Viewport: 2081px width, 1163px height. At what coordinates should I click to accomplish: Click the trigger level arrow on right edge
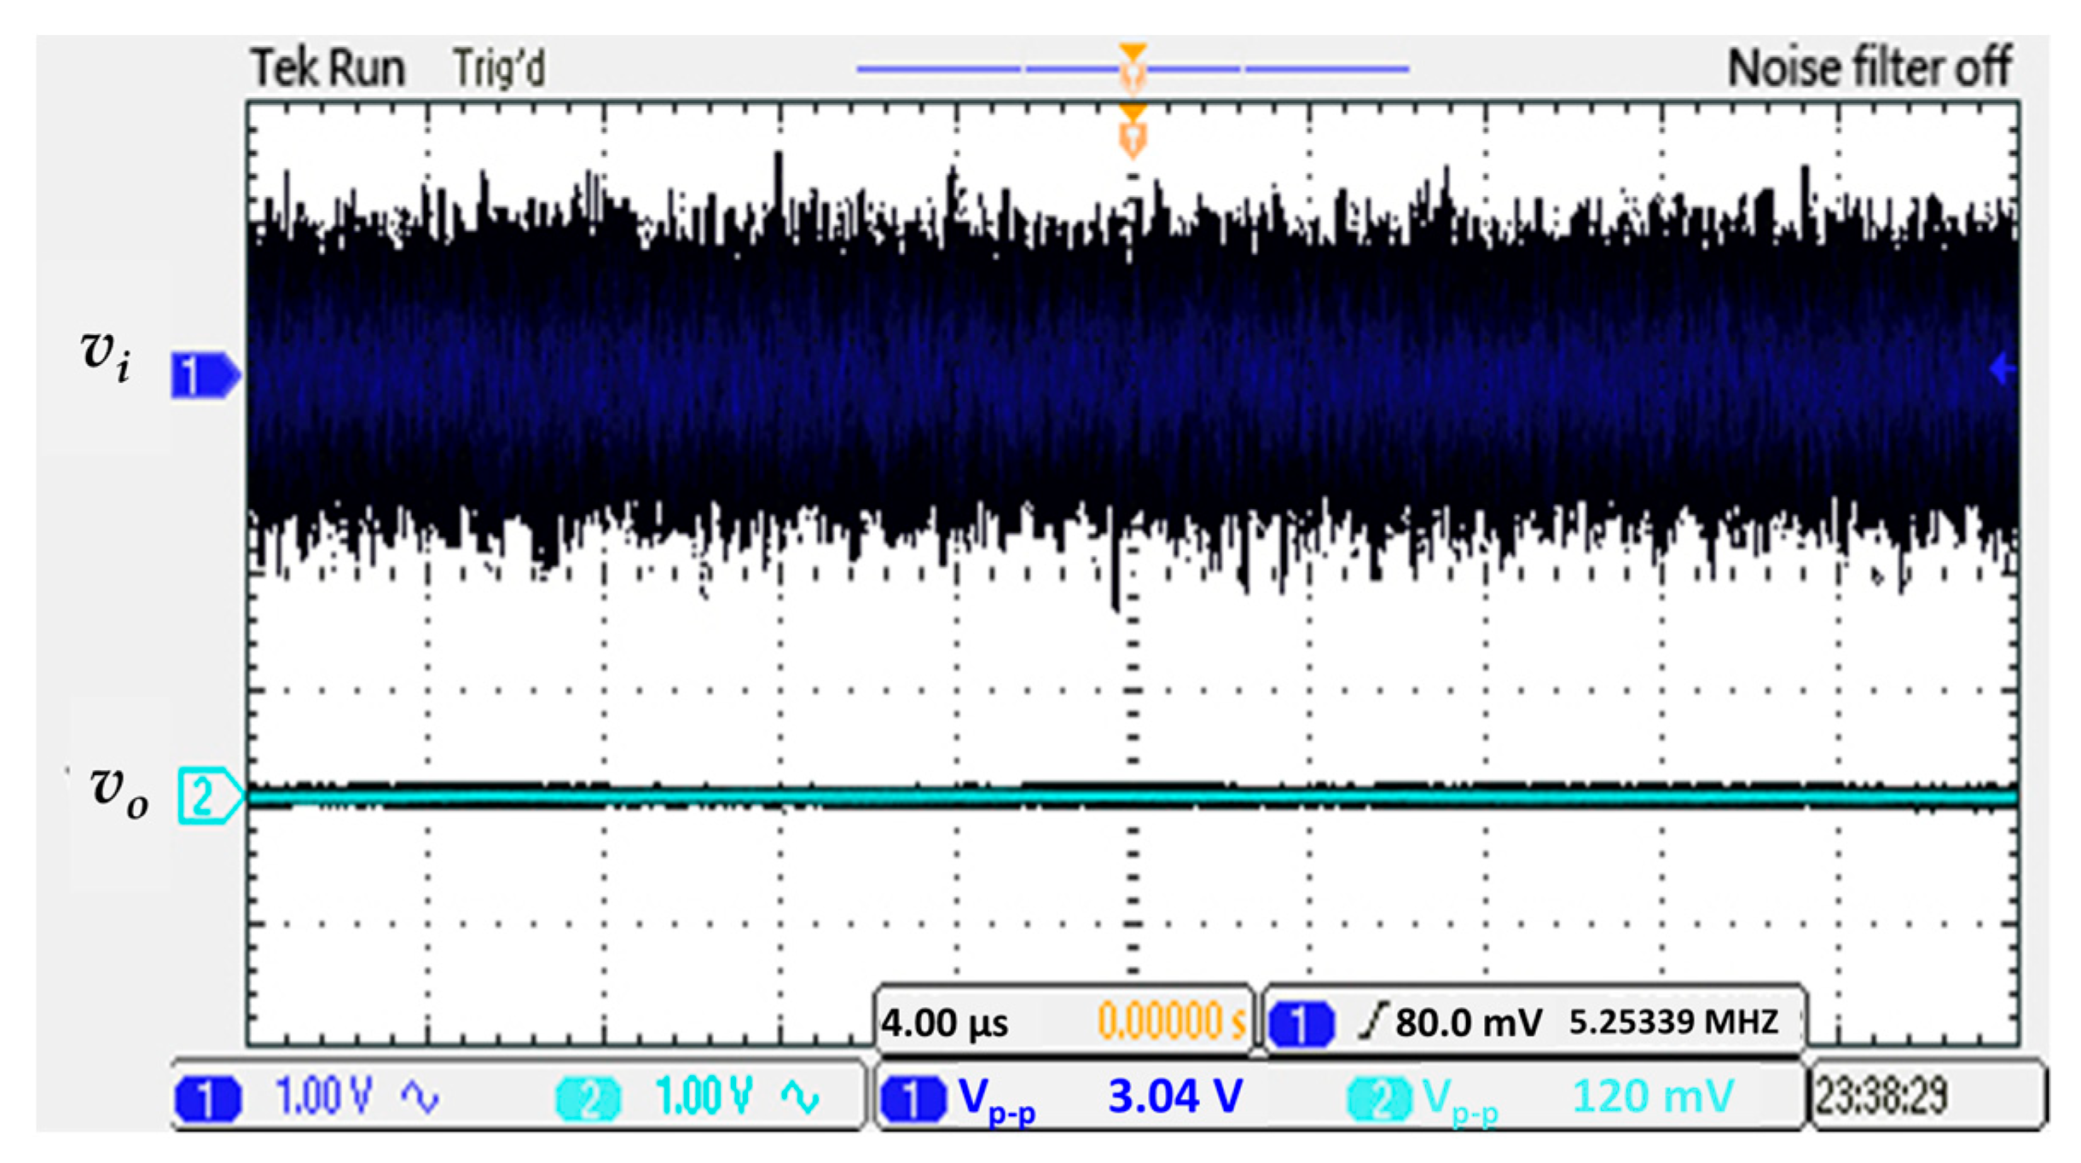coord(2002,369)
